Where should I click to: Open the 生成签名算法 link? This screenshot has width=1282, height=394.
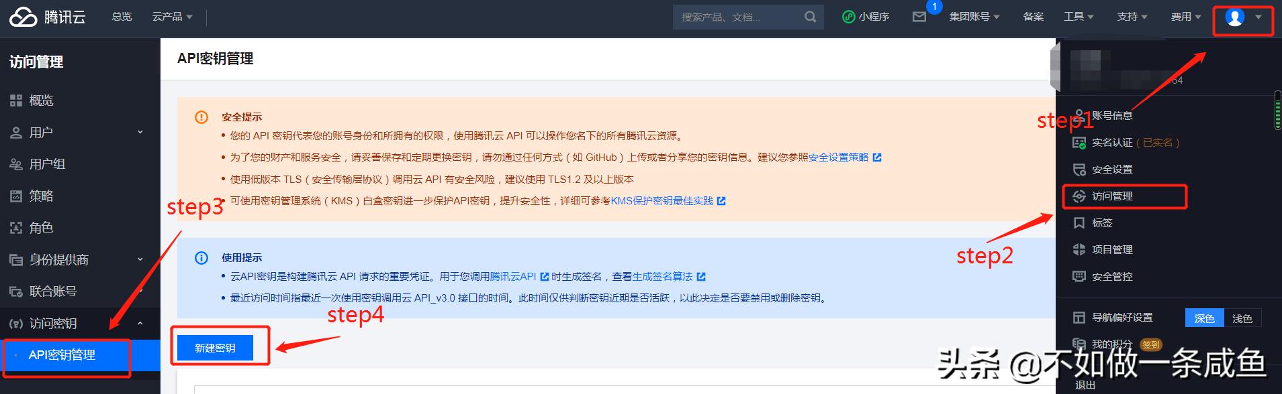click(x=662, y=277)
